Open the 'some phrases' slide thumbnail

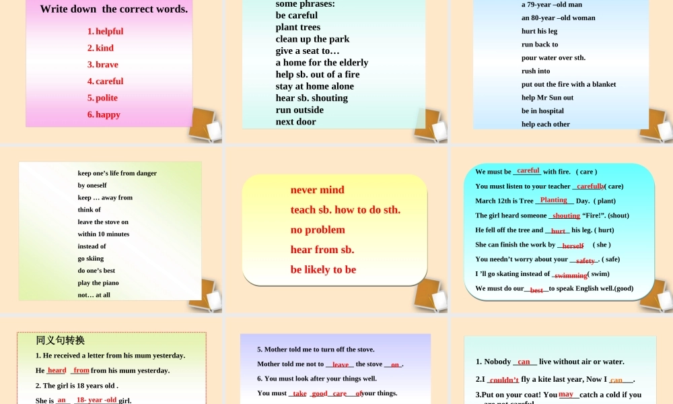pyautogui.click(x=336, y=71)
